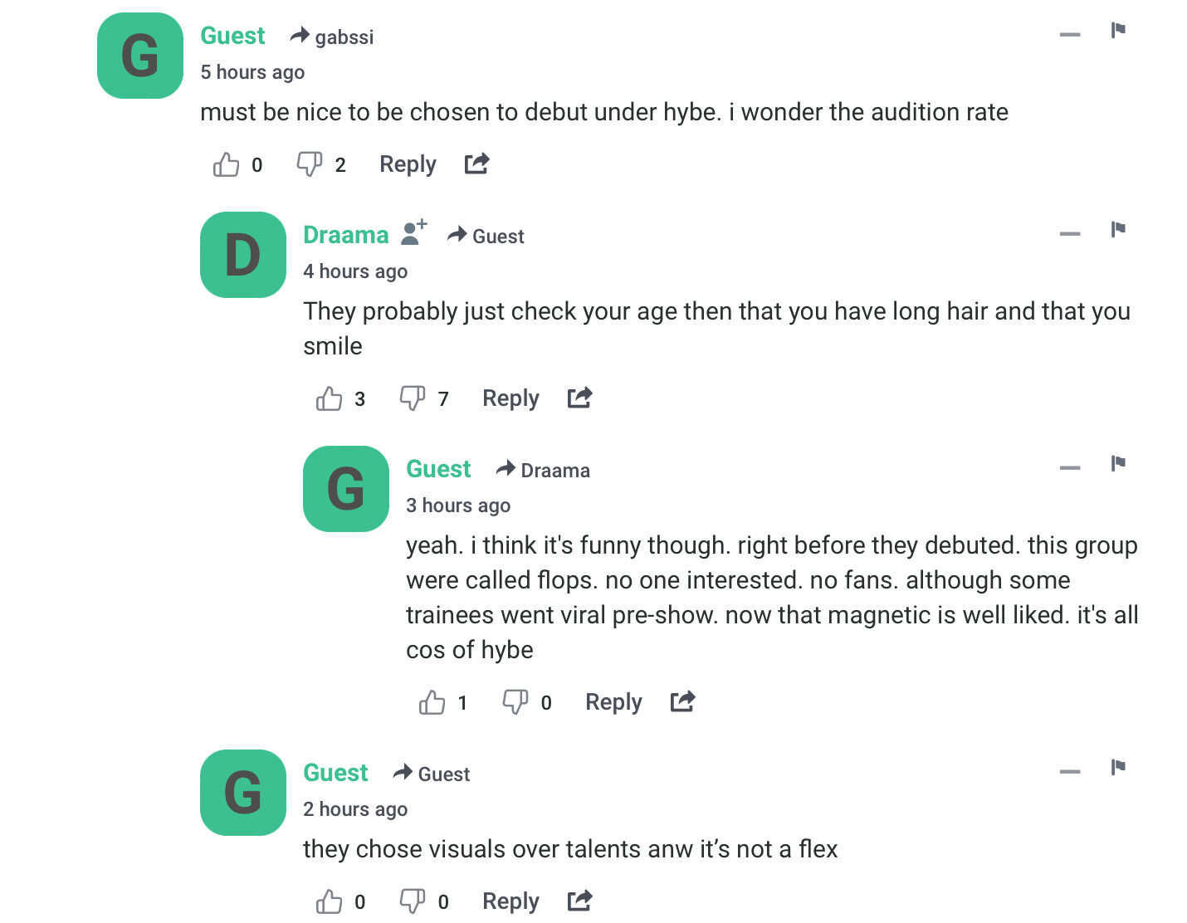Thumbs down the visuals over talents comment
1187x923 pixels.
tap(413, 901)
